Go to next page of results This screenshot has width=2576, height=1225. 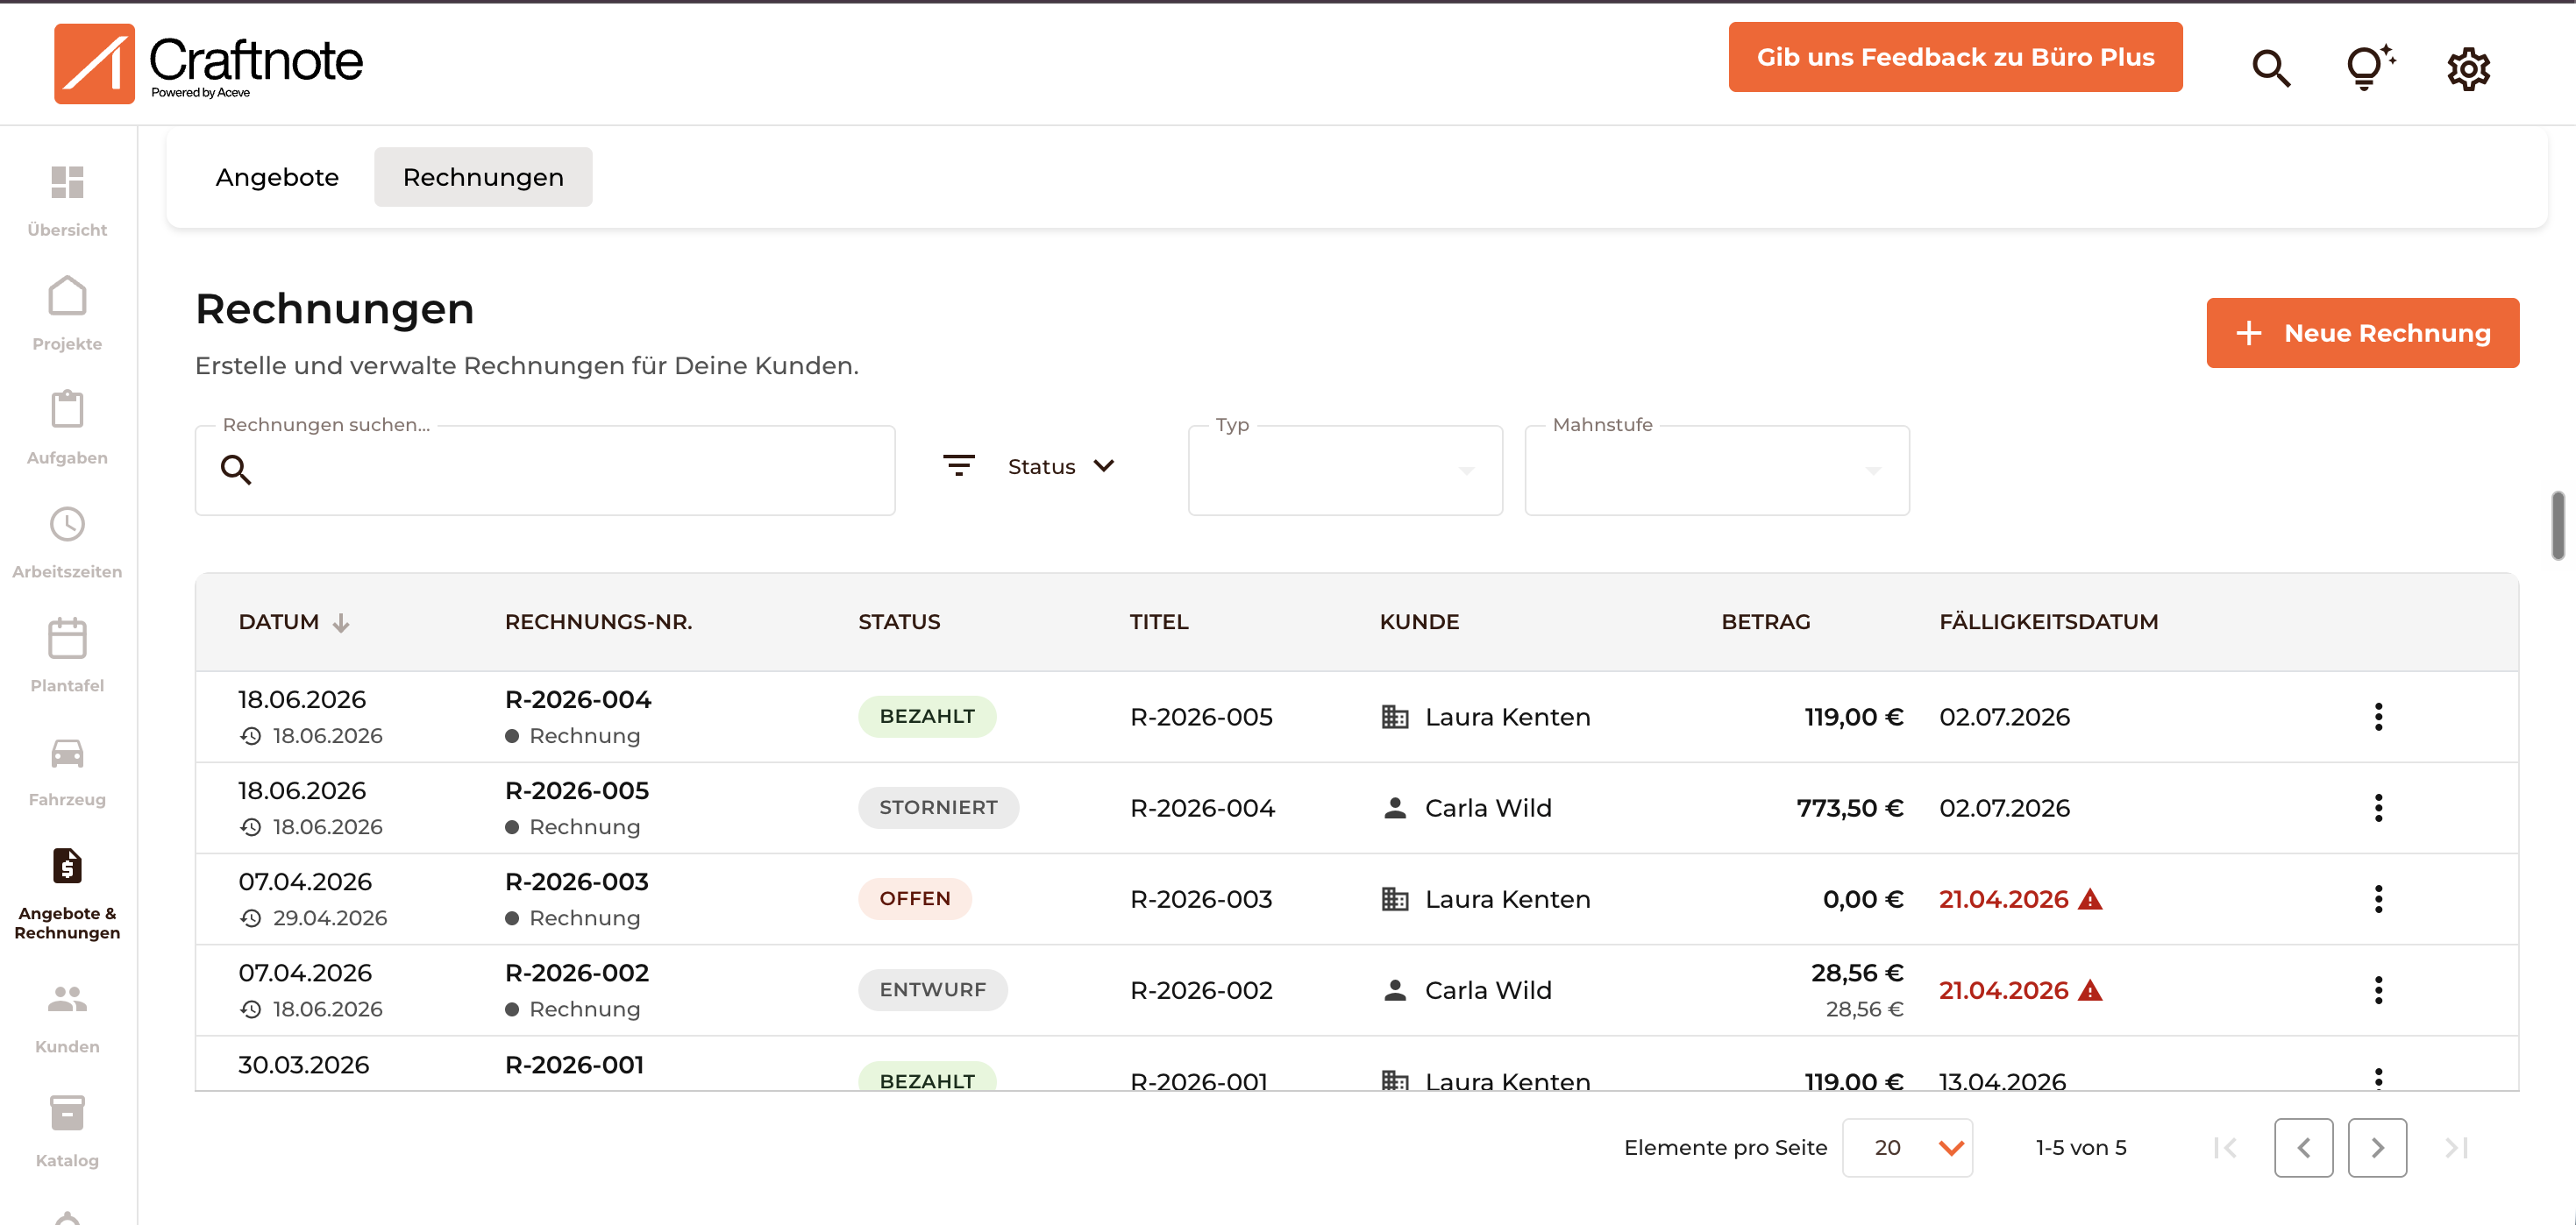coord(2377,1147)
